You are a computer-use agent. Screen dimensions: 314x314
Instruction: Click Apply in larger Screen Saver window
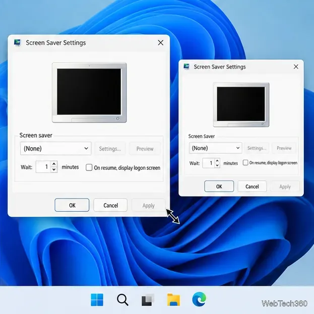click(148, 205)
